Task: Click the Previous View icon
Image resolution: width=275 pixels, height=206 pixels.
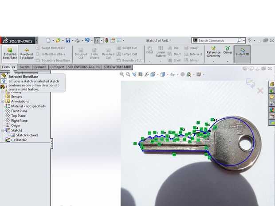Action: [x=134, y=74]
